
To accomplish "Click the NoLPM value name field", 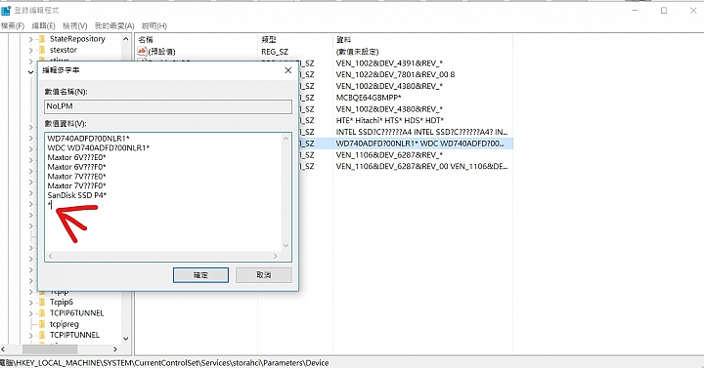I will click(168, 106).
